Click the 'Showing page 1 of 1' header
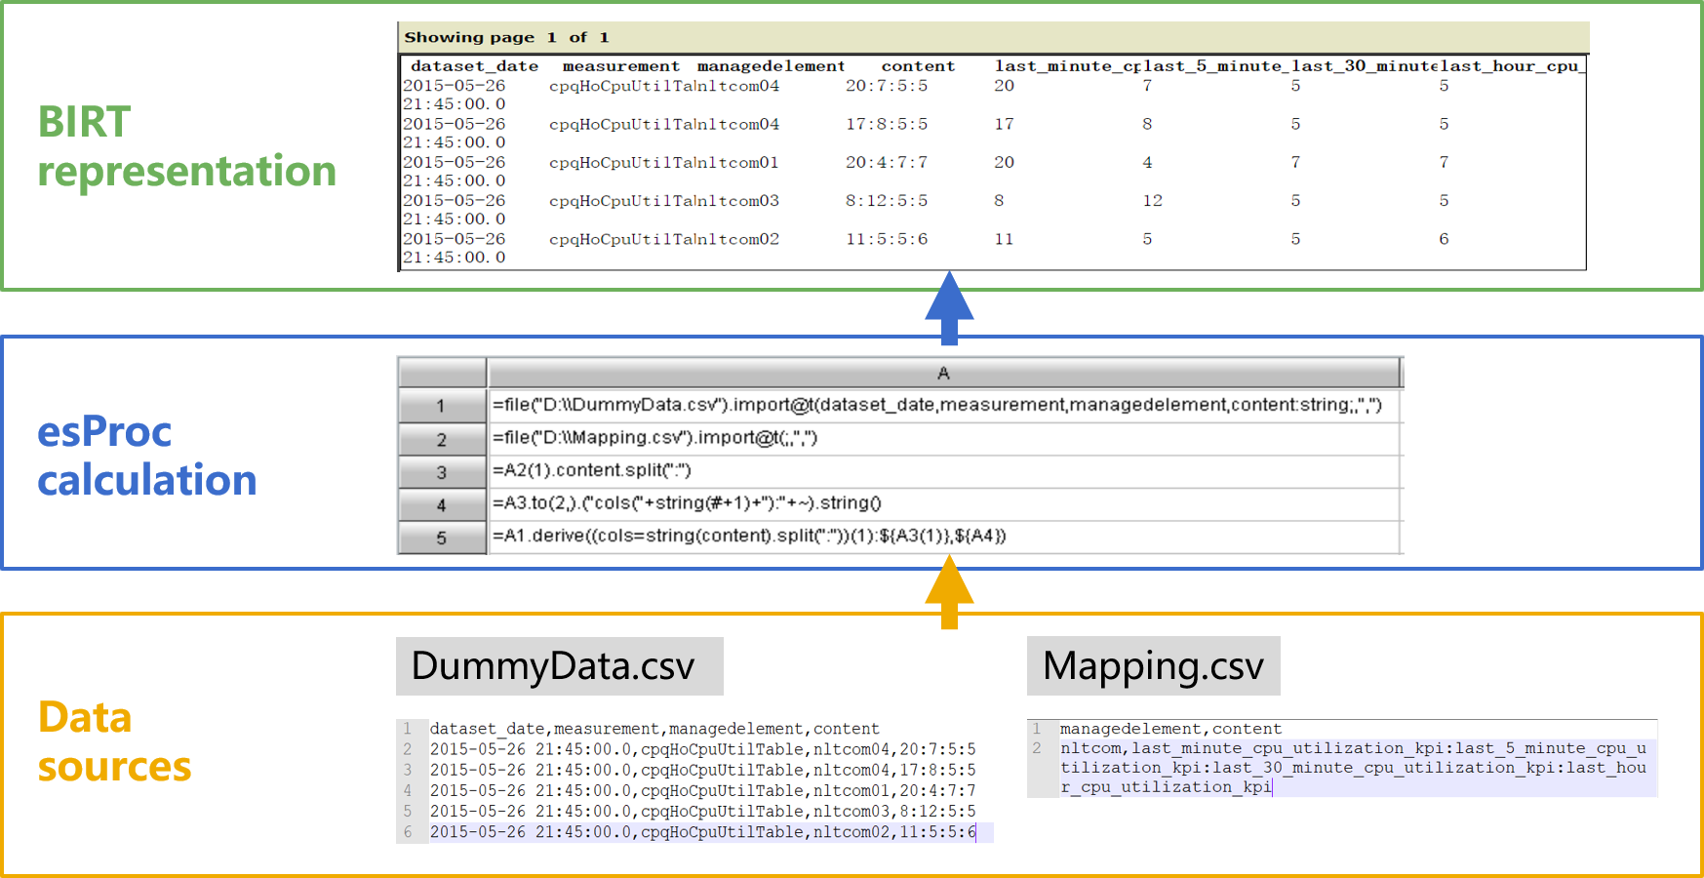Image resolution: width=1704 pixels, height=878 pixels. point(506,37)
